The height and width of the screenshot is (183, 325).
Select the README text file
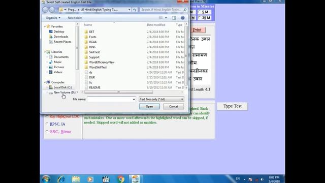(94, 87)
